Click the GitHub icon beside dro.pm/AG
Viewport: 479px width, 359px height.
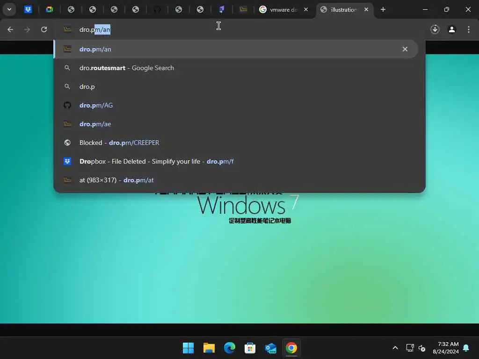pos(67,105)
